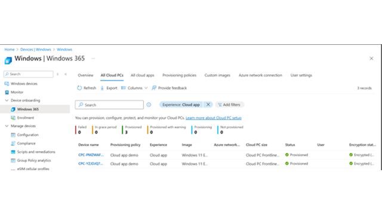382x215 pixels.
Task: Click the collapse sidebar chevron icon
Action: click(66, 74)
